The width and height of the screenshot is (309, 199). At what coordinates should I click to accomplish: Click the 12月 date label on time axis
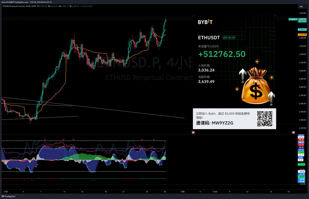click(183, 192)
